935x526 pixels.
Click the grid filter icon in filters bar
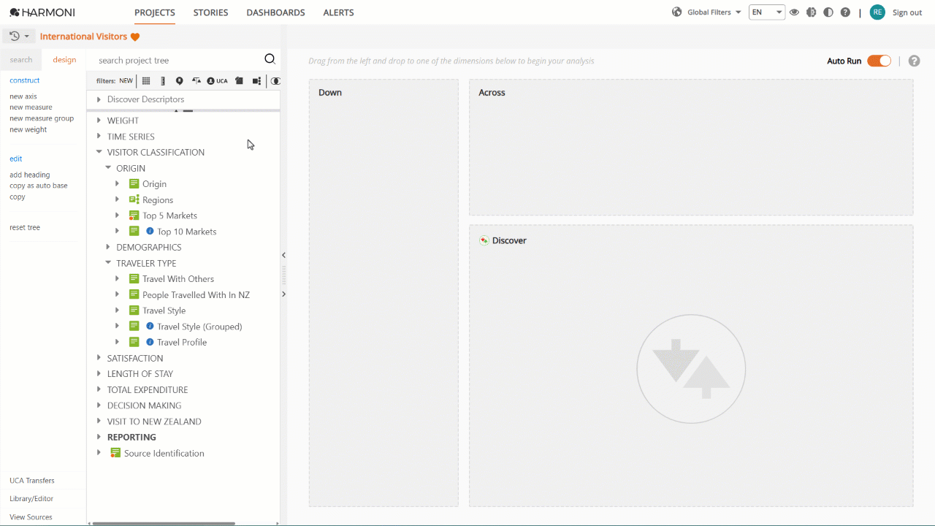[146, 81]
